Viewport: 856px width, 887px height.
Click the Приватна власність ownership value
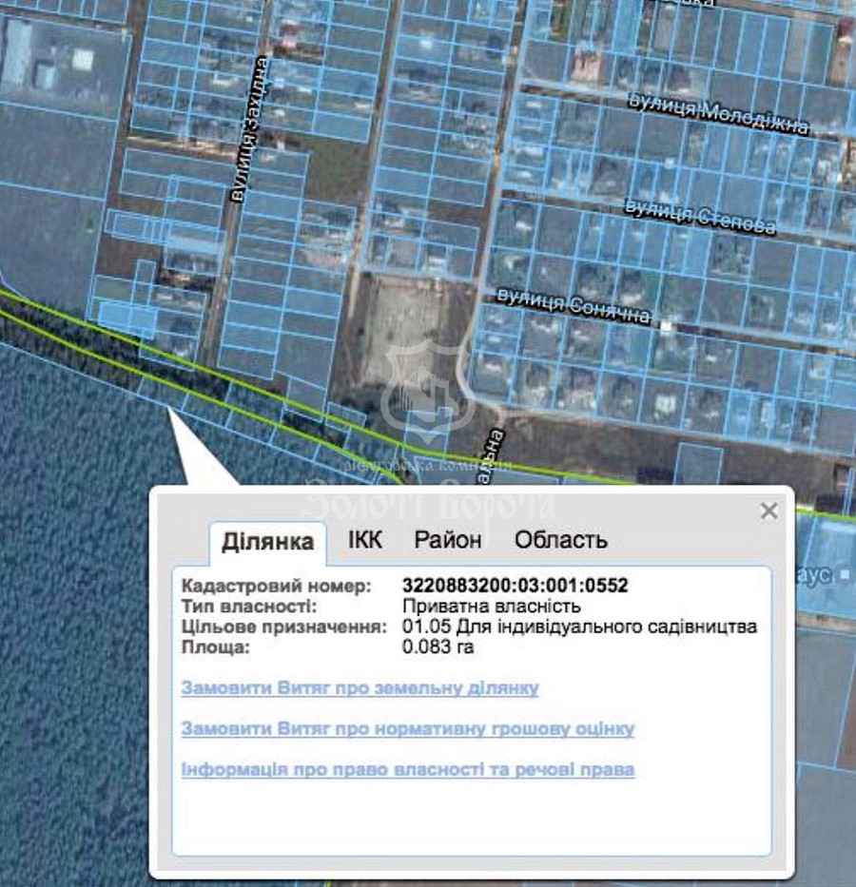point(491,607)
